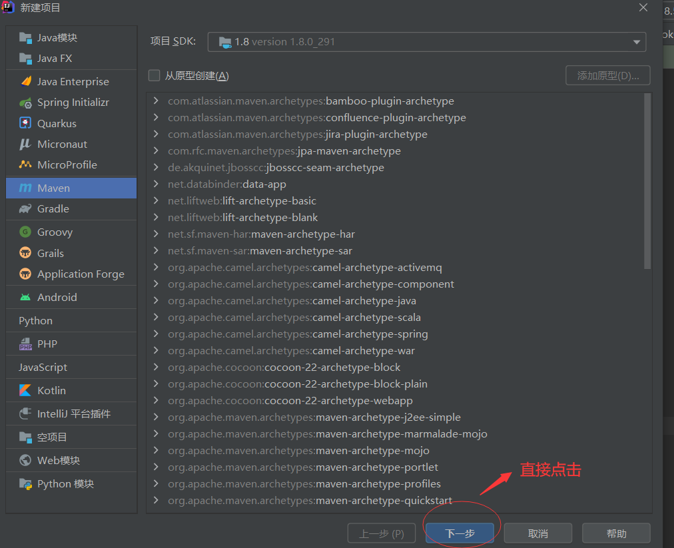Choose the Kotlin logo icon
674x548 pixels.
point(25,390)
